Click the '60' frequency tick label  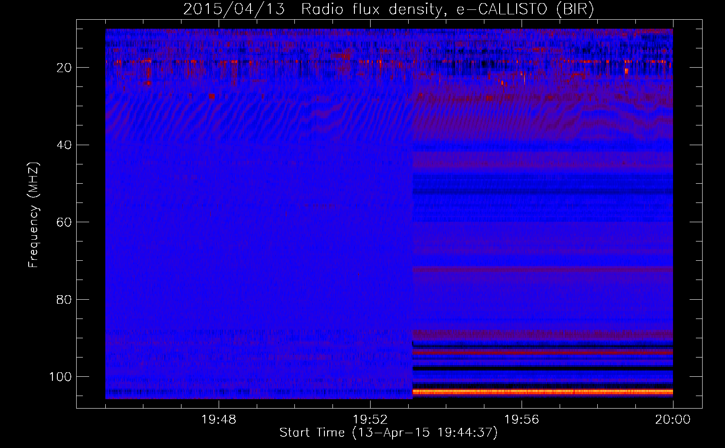click(x=64, y=222)
